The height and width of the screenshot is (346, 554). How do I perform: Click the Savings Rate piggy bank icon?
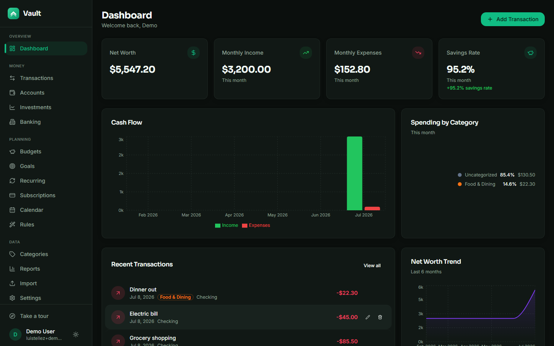(x=531, y=53)
